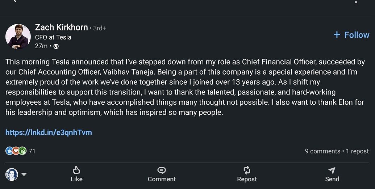Click the Zach Kirkhorn author name
This screenshot has width=375, height=189.
pos(61,28)
